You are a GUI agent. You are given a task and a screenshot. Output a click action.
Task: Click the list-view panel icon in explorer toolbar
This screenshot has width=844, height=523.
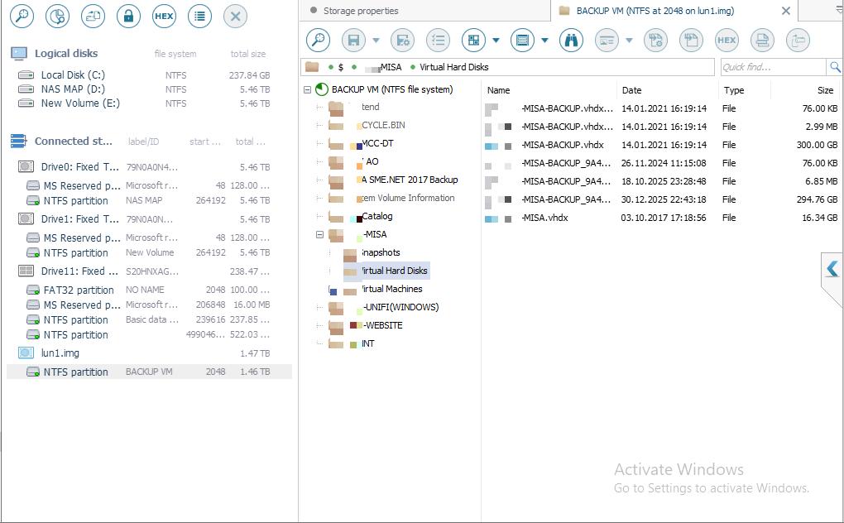[522, 40]
